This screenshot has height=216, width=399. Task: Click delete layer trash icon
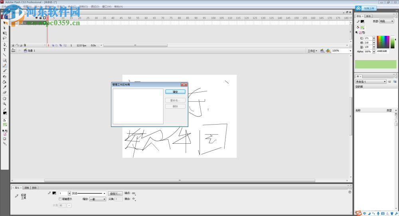click(x=25, y=46)
